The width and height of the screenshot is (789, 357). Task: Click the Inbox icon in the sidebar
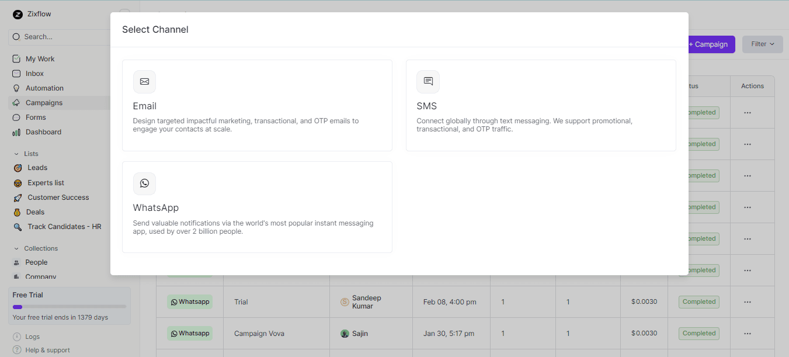pyautogui.click(x=18, y=73)
